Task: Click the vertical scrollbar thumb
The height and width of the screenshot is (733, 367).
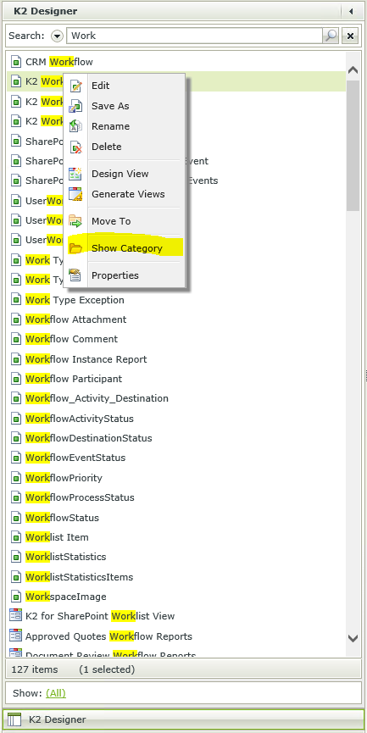Action: click(353, 146)
